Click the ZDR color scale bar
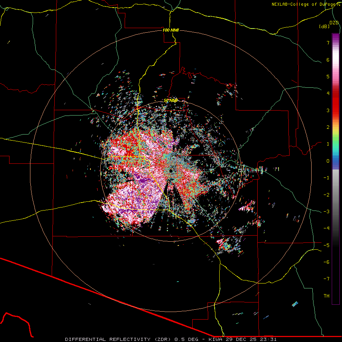The width and height of the screenshot is (342, 342). coord(336,169)
